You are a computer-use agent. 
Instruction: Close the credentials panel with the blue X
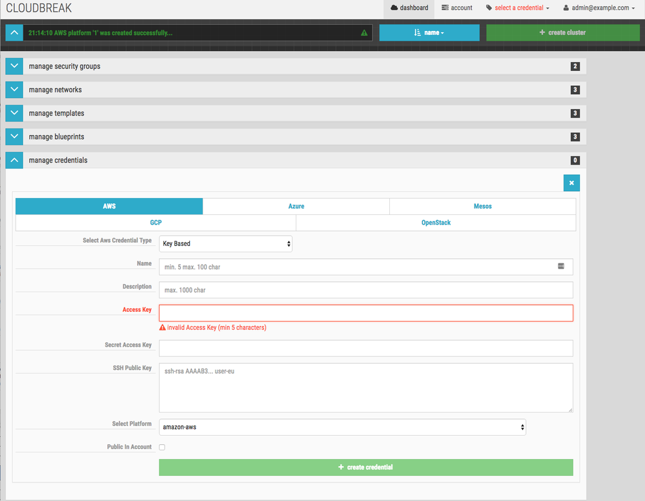[x=571, y=183]
